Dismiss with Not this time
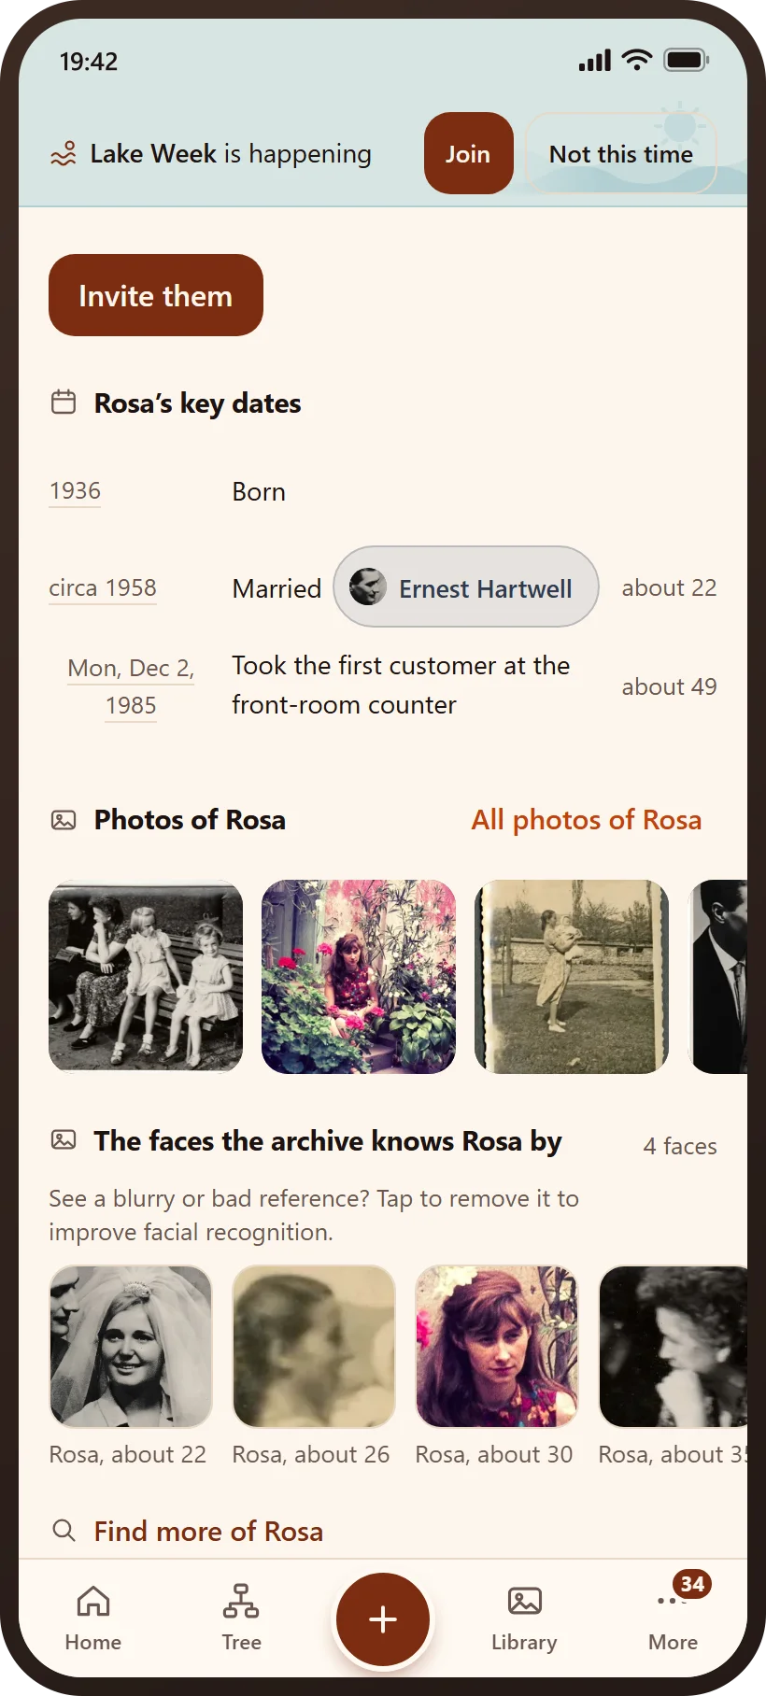 (621, 153)
